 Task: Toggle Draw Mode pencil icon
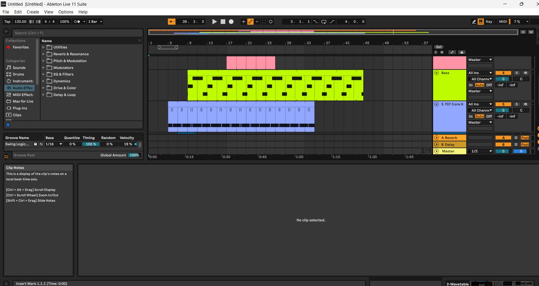point(474,22)
